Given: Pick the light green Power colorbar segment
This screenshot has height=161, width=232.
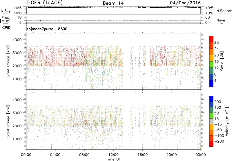Looking at the screenshot, I should pos(211,65).
